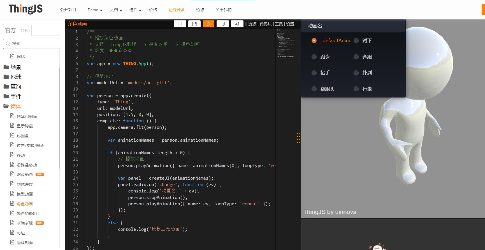Image resolution: width=485 pixels, height=250 pixels.
Task: Expand the 场景 category
Action: [x=16, y=67]
